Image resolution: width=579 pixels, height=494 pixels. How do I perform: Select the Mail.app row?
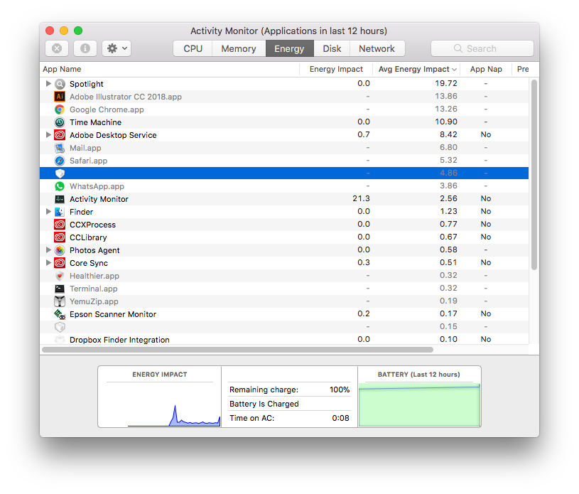[x=284, y=148]
